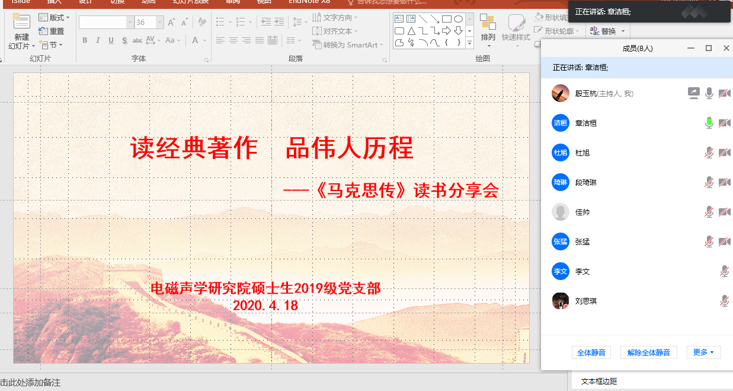Open the EndNote X8 ribbon tab
The height and width of the screenshot is (391, 733).
309,2
